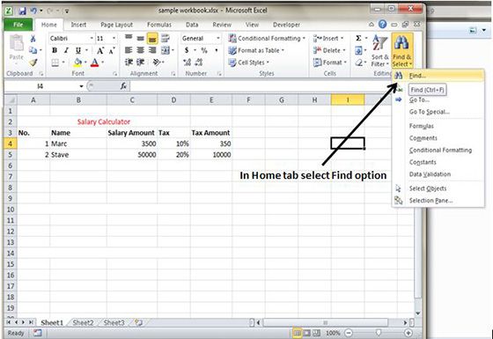
Task: Click the Copy icon in Clipboard group
Action: [33, 50]
